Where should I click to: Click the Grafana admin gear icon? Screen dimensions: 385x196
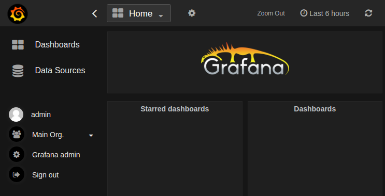(x=17, y=154)
